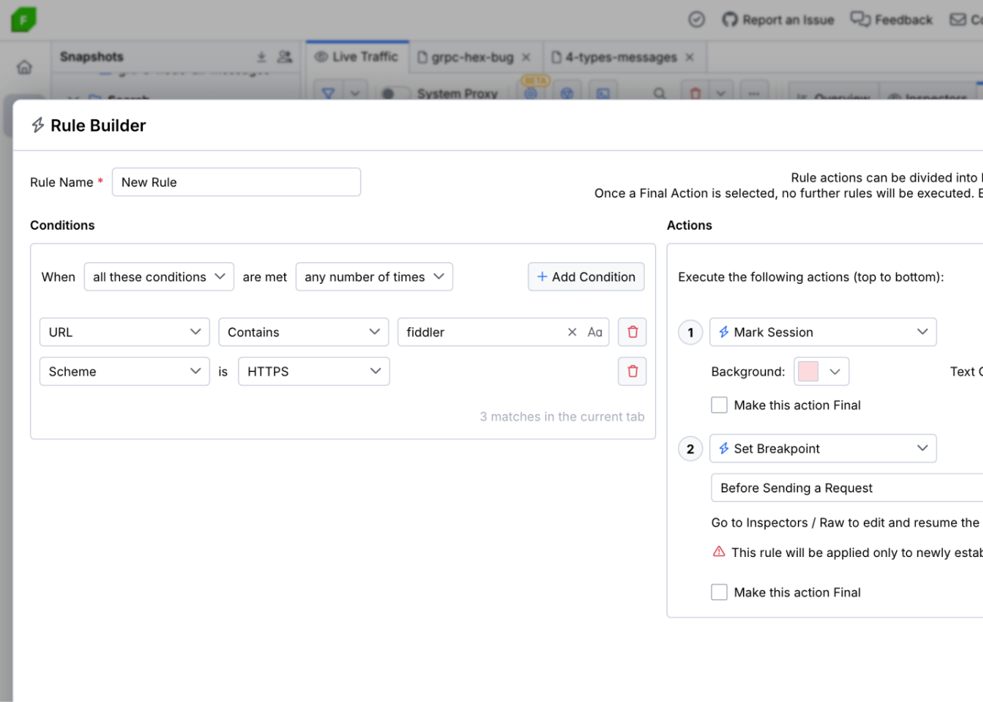This screenshot has width=983, height=702.
Task: Check 'Make this action Final' under Set Breakpoint
Action: tap(719, 592)
